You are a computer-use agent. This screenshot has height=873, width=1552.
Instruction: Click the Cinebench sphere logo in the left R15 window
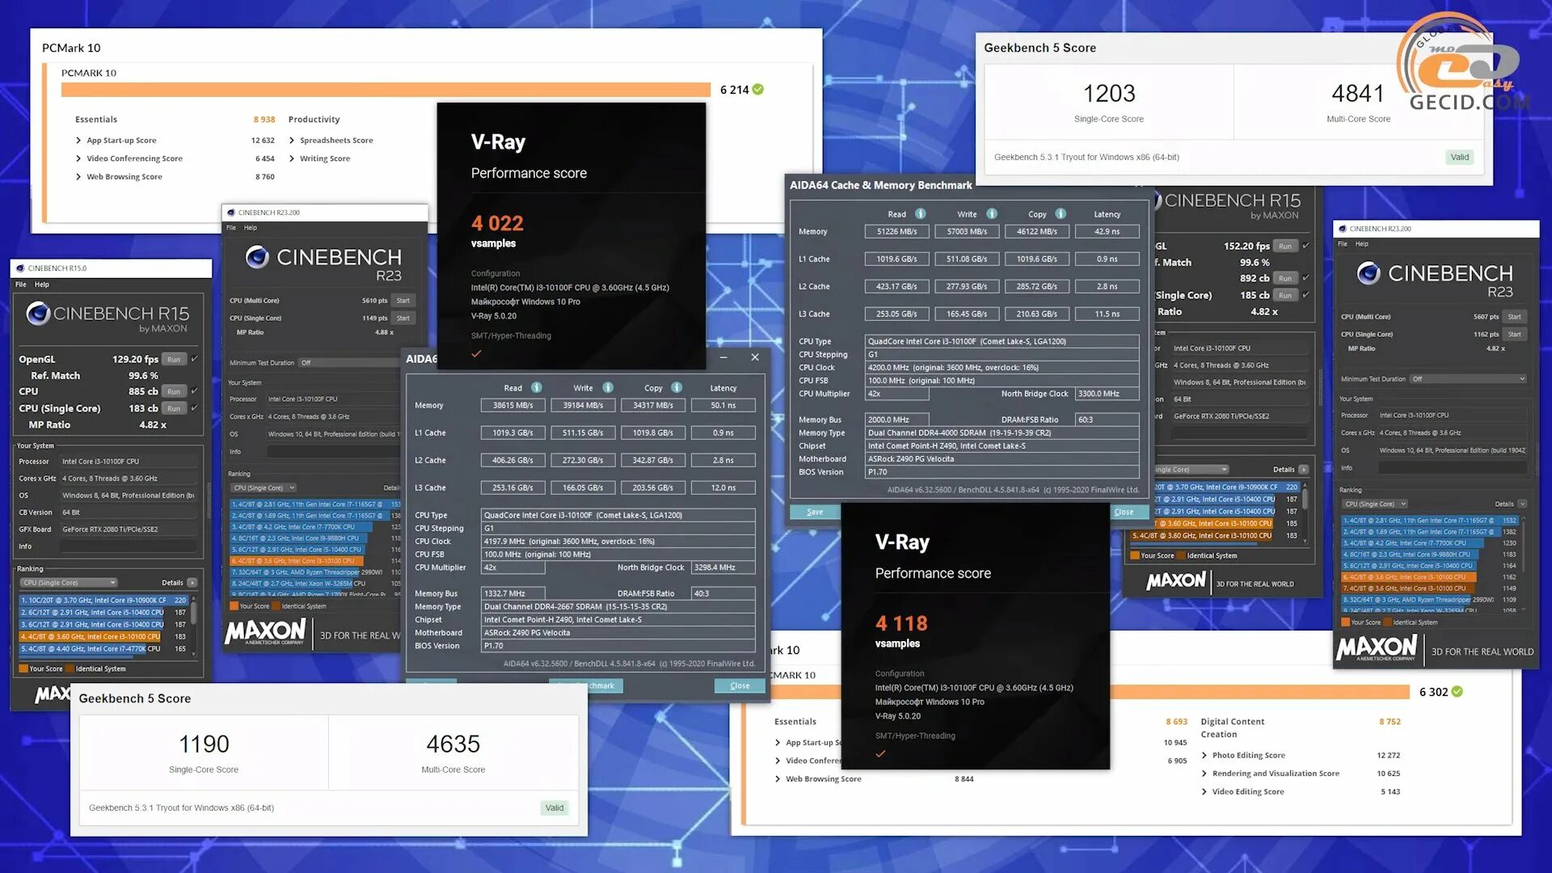(38, 314)
